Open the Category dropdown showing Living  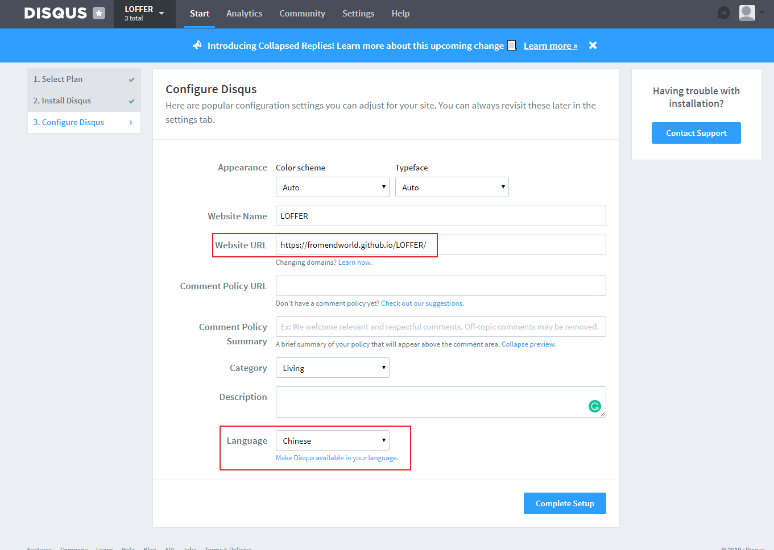tap(333, 368)
